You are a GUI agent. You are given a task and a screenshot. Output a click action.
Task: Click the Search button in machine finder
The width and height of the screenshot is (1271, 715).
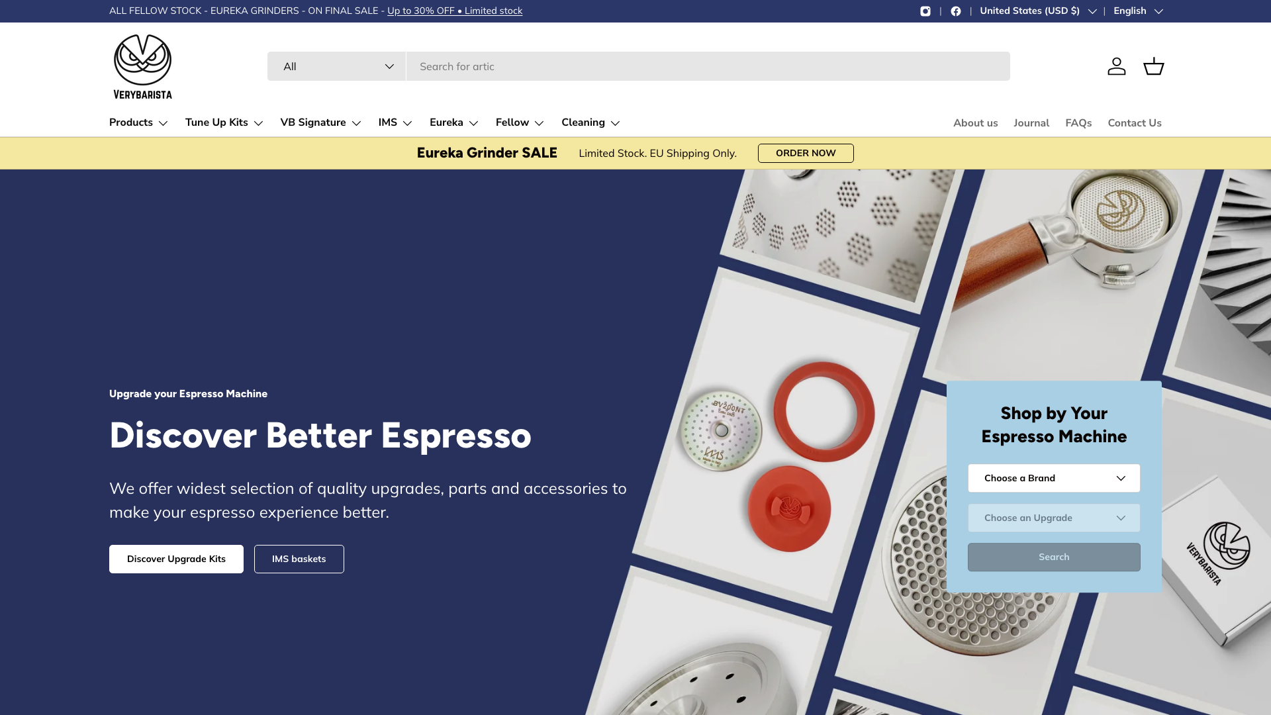[1054, 557]
